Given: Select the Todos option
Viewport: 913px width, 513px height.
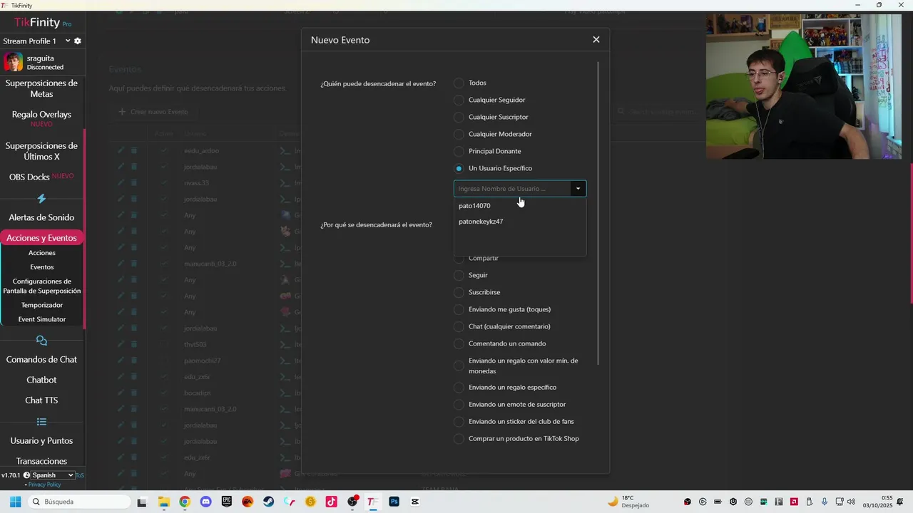Looking at the screenshot, I should pyautogui.click(x=459, y=83).
